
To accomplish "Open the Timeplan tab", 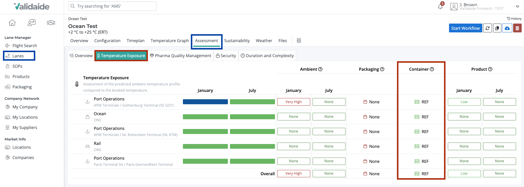I will click(136, 41).
